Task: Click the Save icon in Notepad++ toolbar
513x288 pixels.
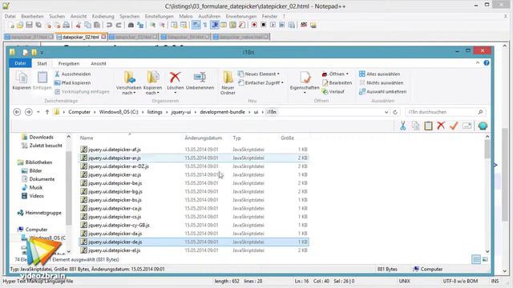Action: [x=29, y=25]
